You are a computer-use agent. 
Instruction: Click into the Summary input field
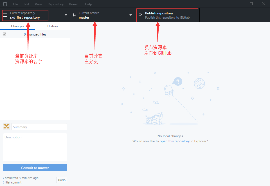point(39,127)
